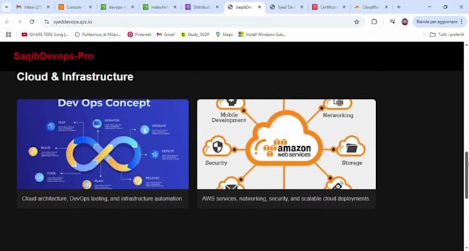Open Tutti i preferiti folder

447,34
